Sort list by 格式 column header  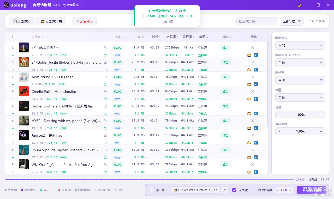119,37
